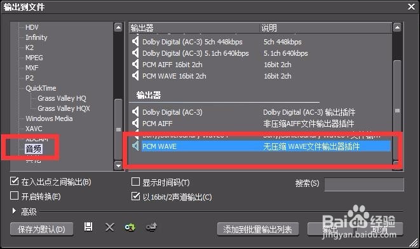Click 添加到批量输出列表 button
This screenshot has height=249, width=420.
pyautogui.click(x=258, y=229)
